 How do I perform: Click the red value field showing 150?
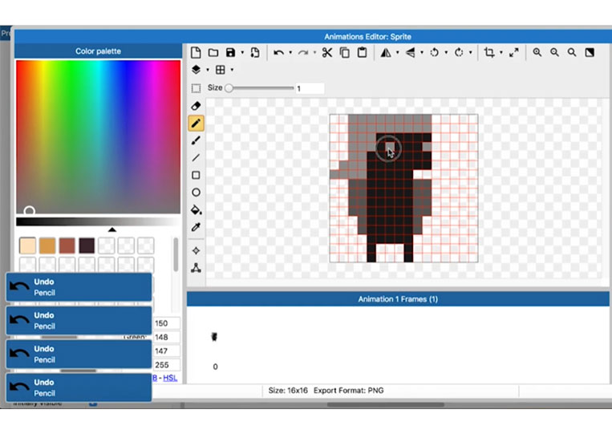click(x=167, y=323)
